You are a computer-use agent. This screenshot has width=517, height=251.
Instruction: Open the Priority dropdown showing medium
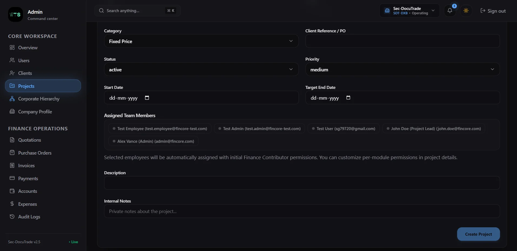point(402,69)
